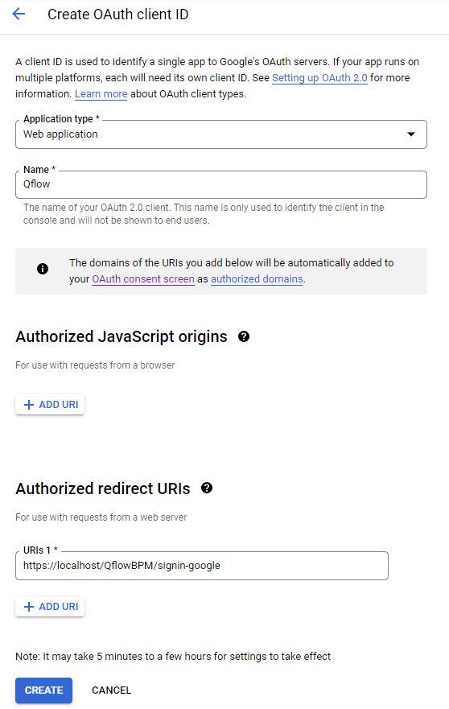This screenshot has height=709, width=449.
Task: Click the info icon in the domains notice
Action: coord(43,269)
